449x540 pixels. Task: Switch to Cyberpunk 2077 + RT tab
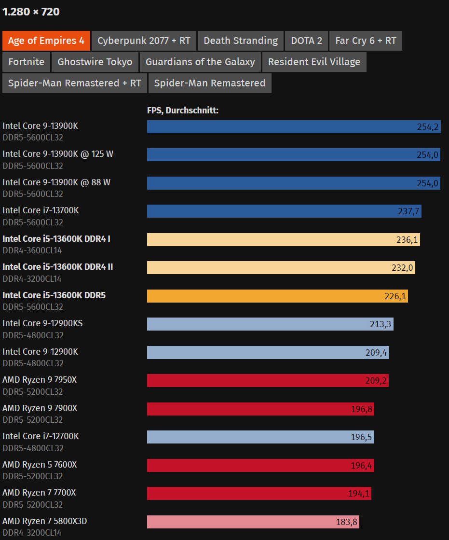[x=144, y=41]
